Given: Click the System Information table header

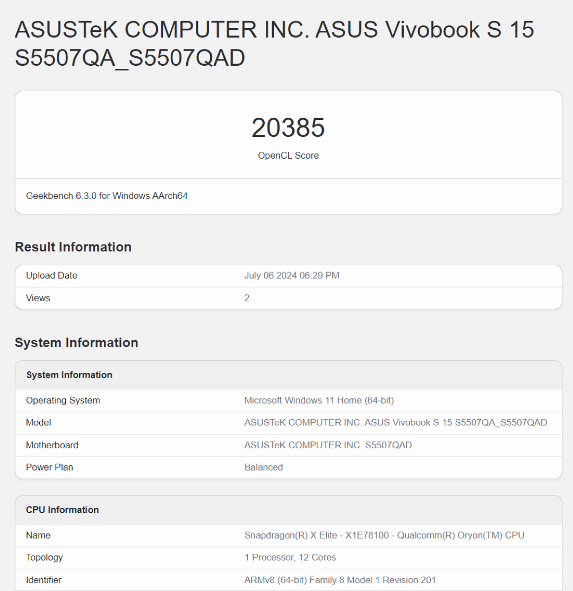Looking at the screenshot, I should (69, 375).
